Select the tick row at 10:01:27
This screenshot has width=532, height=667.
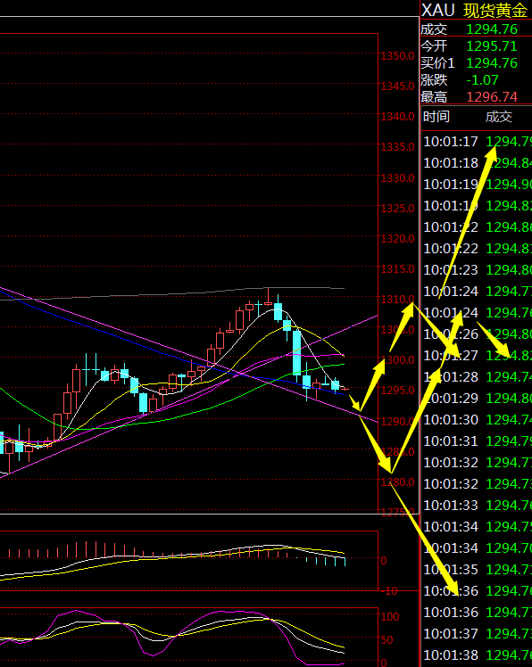(477, 355)
